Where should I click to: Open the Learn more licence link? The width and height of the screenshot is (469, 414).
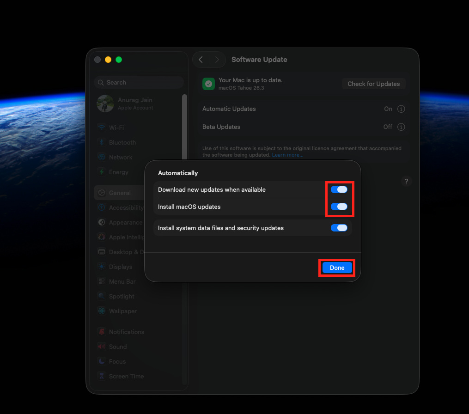point(287,155)
